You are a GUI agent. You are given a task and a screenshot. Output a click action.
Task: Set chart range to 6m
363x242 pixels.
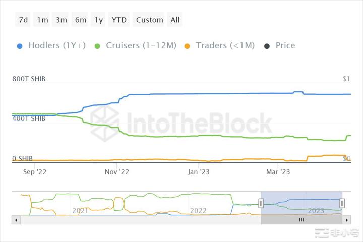81,20
